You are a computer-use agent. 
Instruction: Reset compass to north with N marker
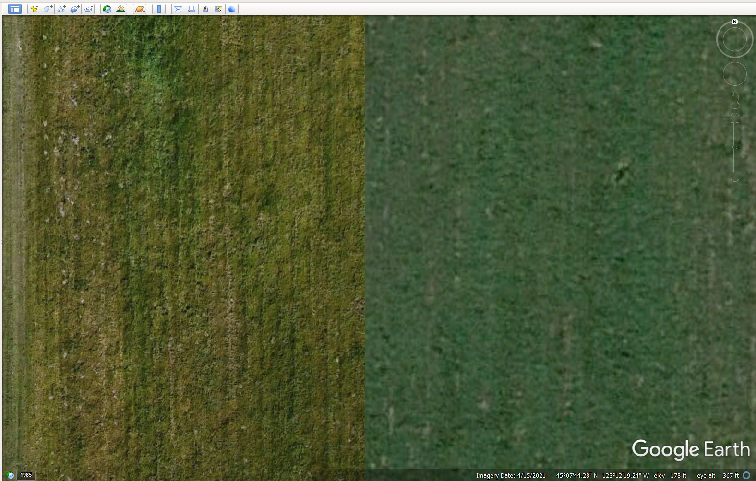tap(735, 22)
